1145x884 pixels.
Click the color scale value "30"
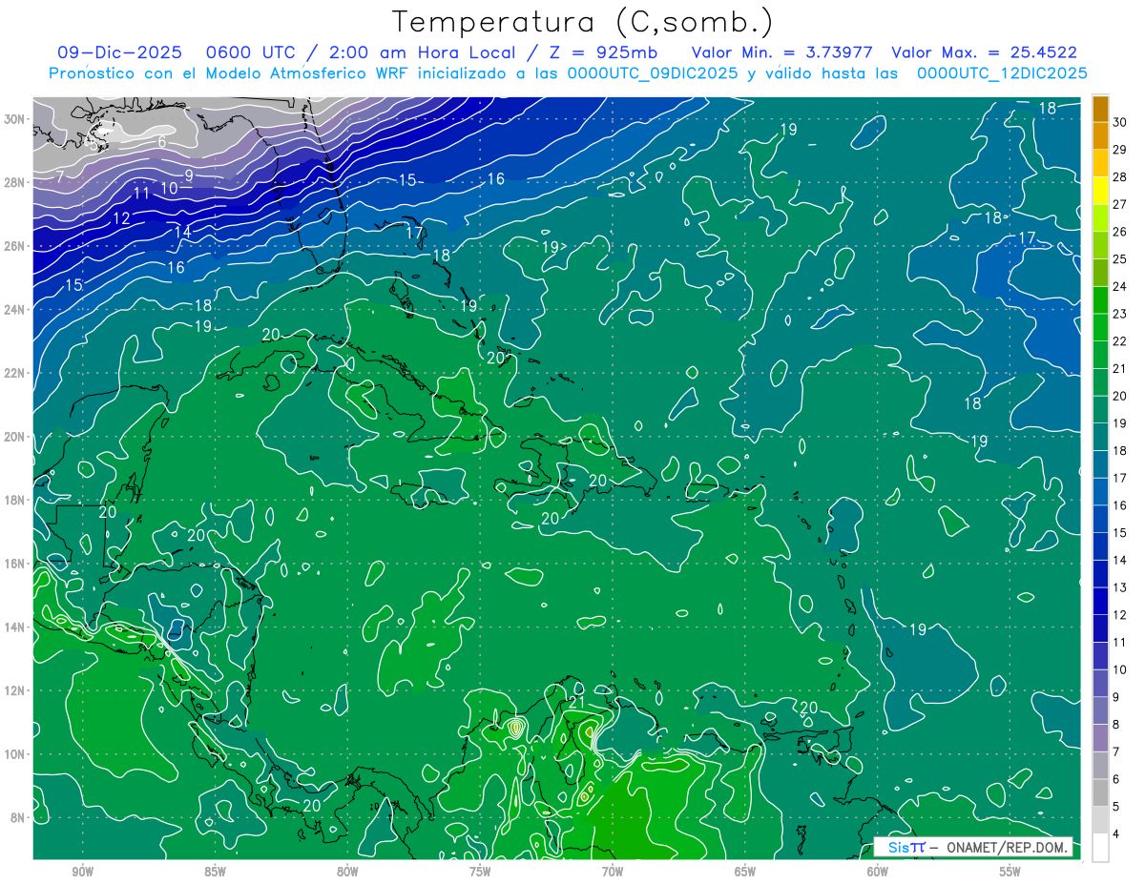click(x=1120, y=123)
